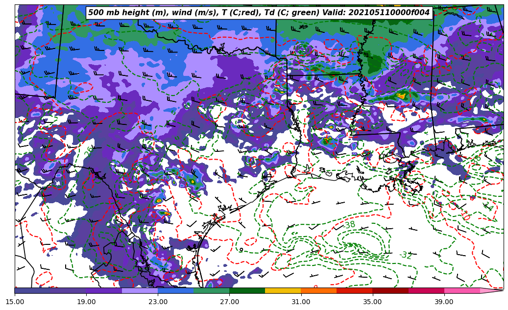Screen dimensions: 508x310
Task: Click the 23.00 colorbar tick label
Action: [158, 302]
